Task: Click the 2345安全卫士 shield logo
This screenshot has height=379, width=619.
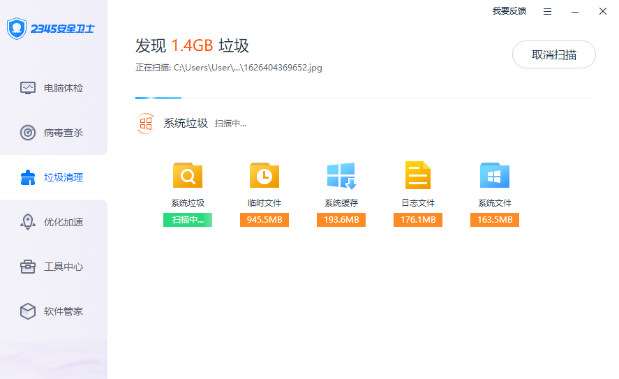Action: tap(17, 29)
